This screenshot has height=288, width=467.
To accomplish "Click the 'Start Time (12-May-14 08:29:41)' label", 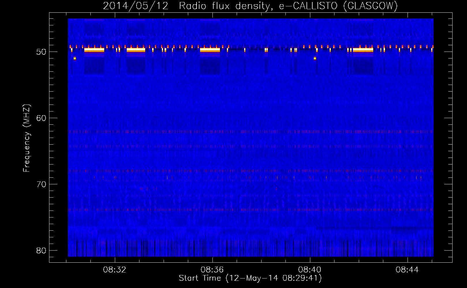I will pos(250,278).
